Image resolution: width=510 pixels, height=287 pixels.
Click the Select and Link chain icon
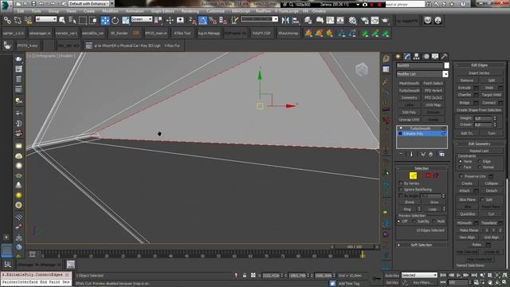[x=7, y=21]
